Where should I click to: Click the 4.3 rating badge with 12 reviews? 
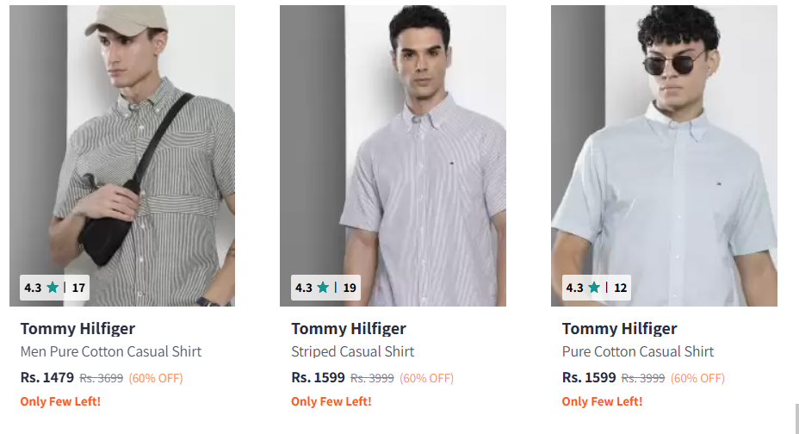coord(597,288)
